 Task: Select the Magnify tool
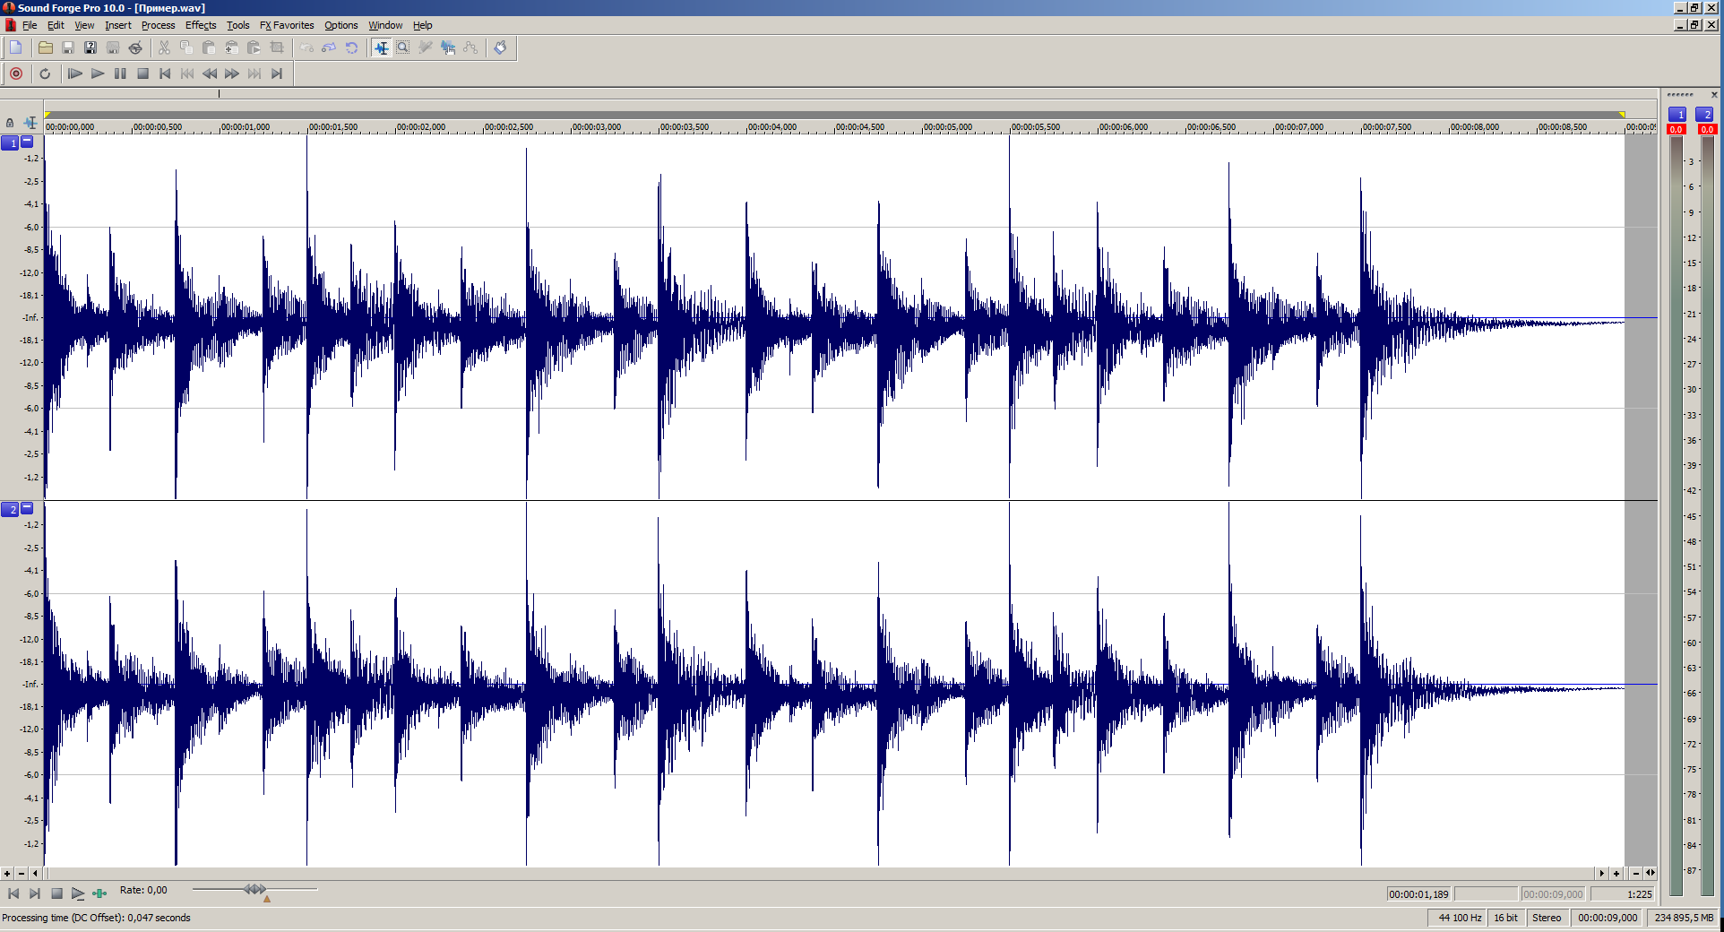tap(403, 47)
